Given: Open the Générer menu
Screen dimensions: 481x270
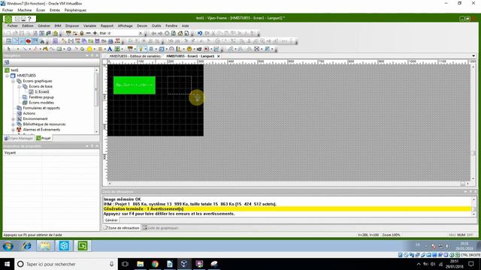Looking at the screenshot, I should [x=44, y=25].
